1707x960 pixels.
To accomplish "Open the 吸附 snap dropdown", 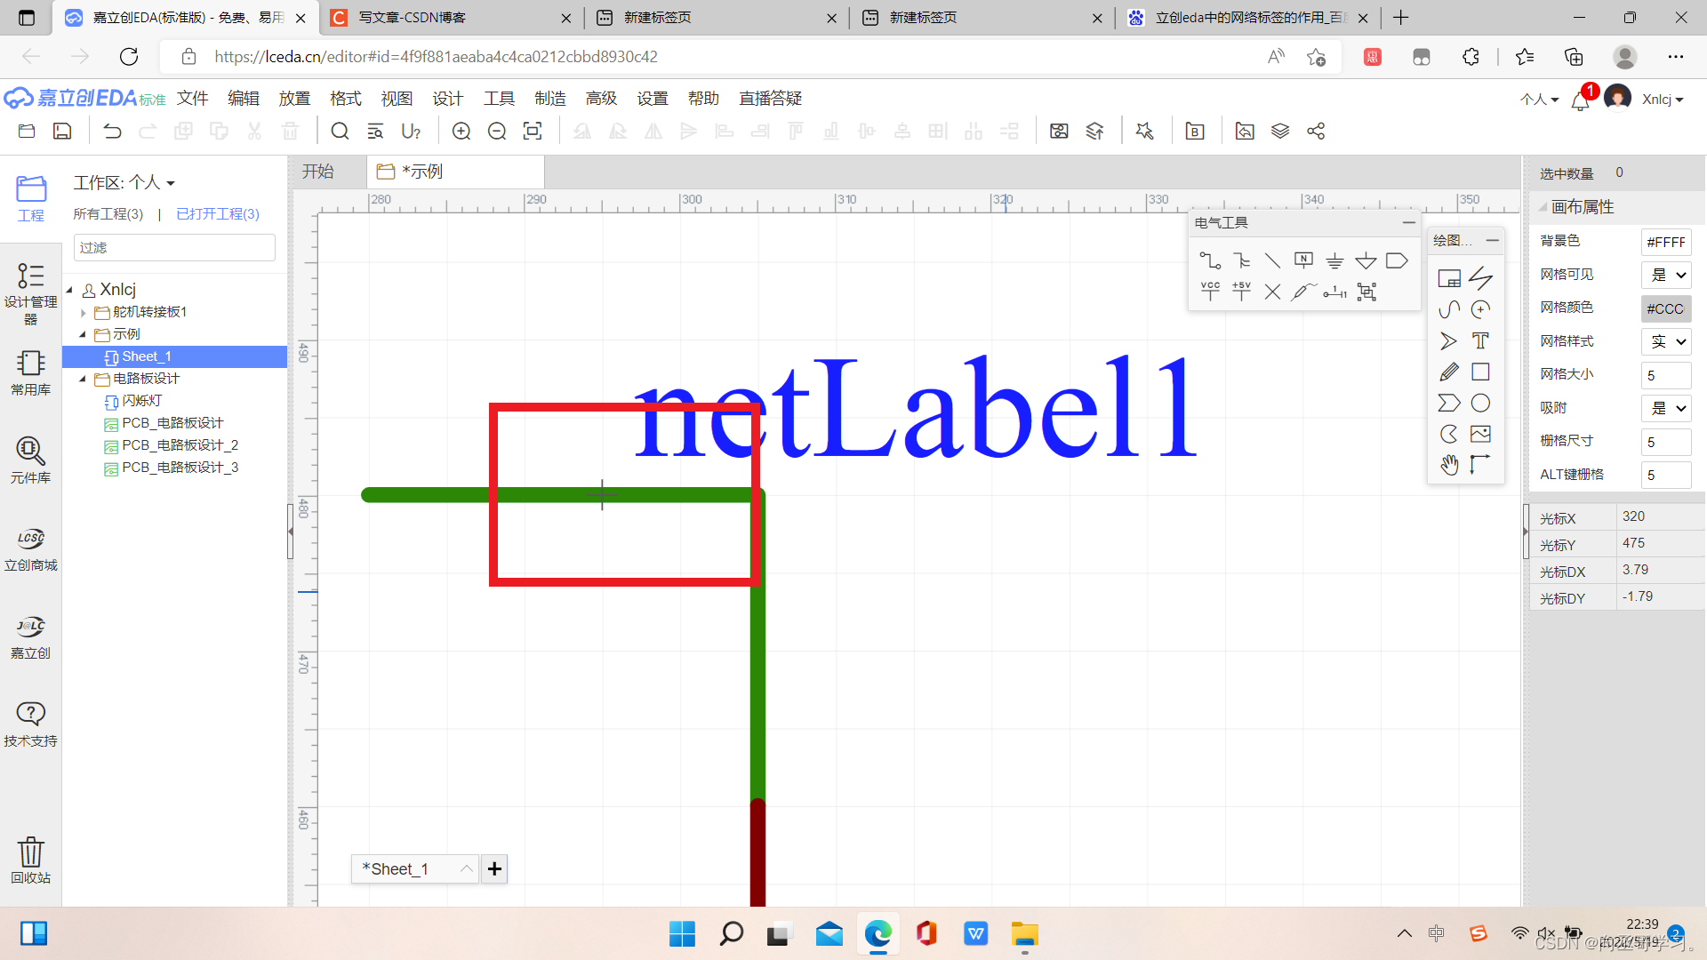I will coord(1668,409).
